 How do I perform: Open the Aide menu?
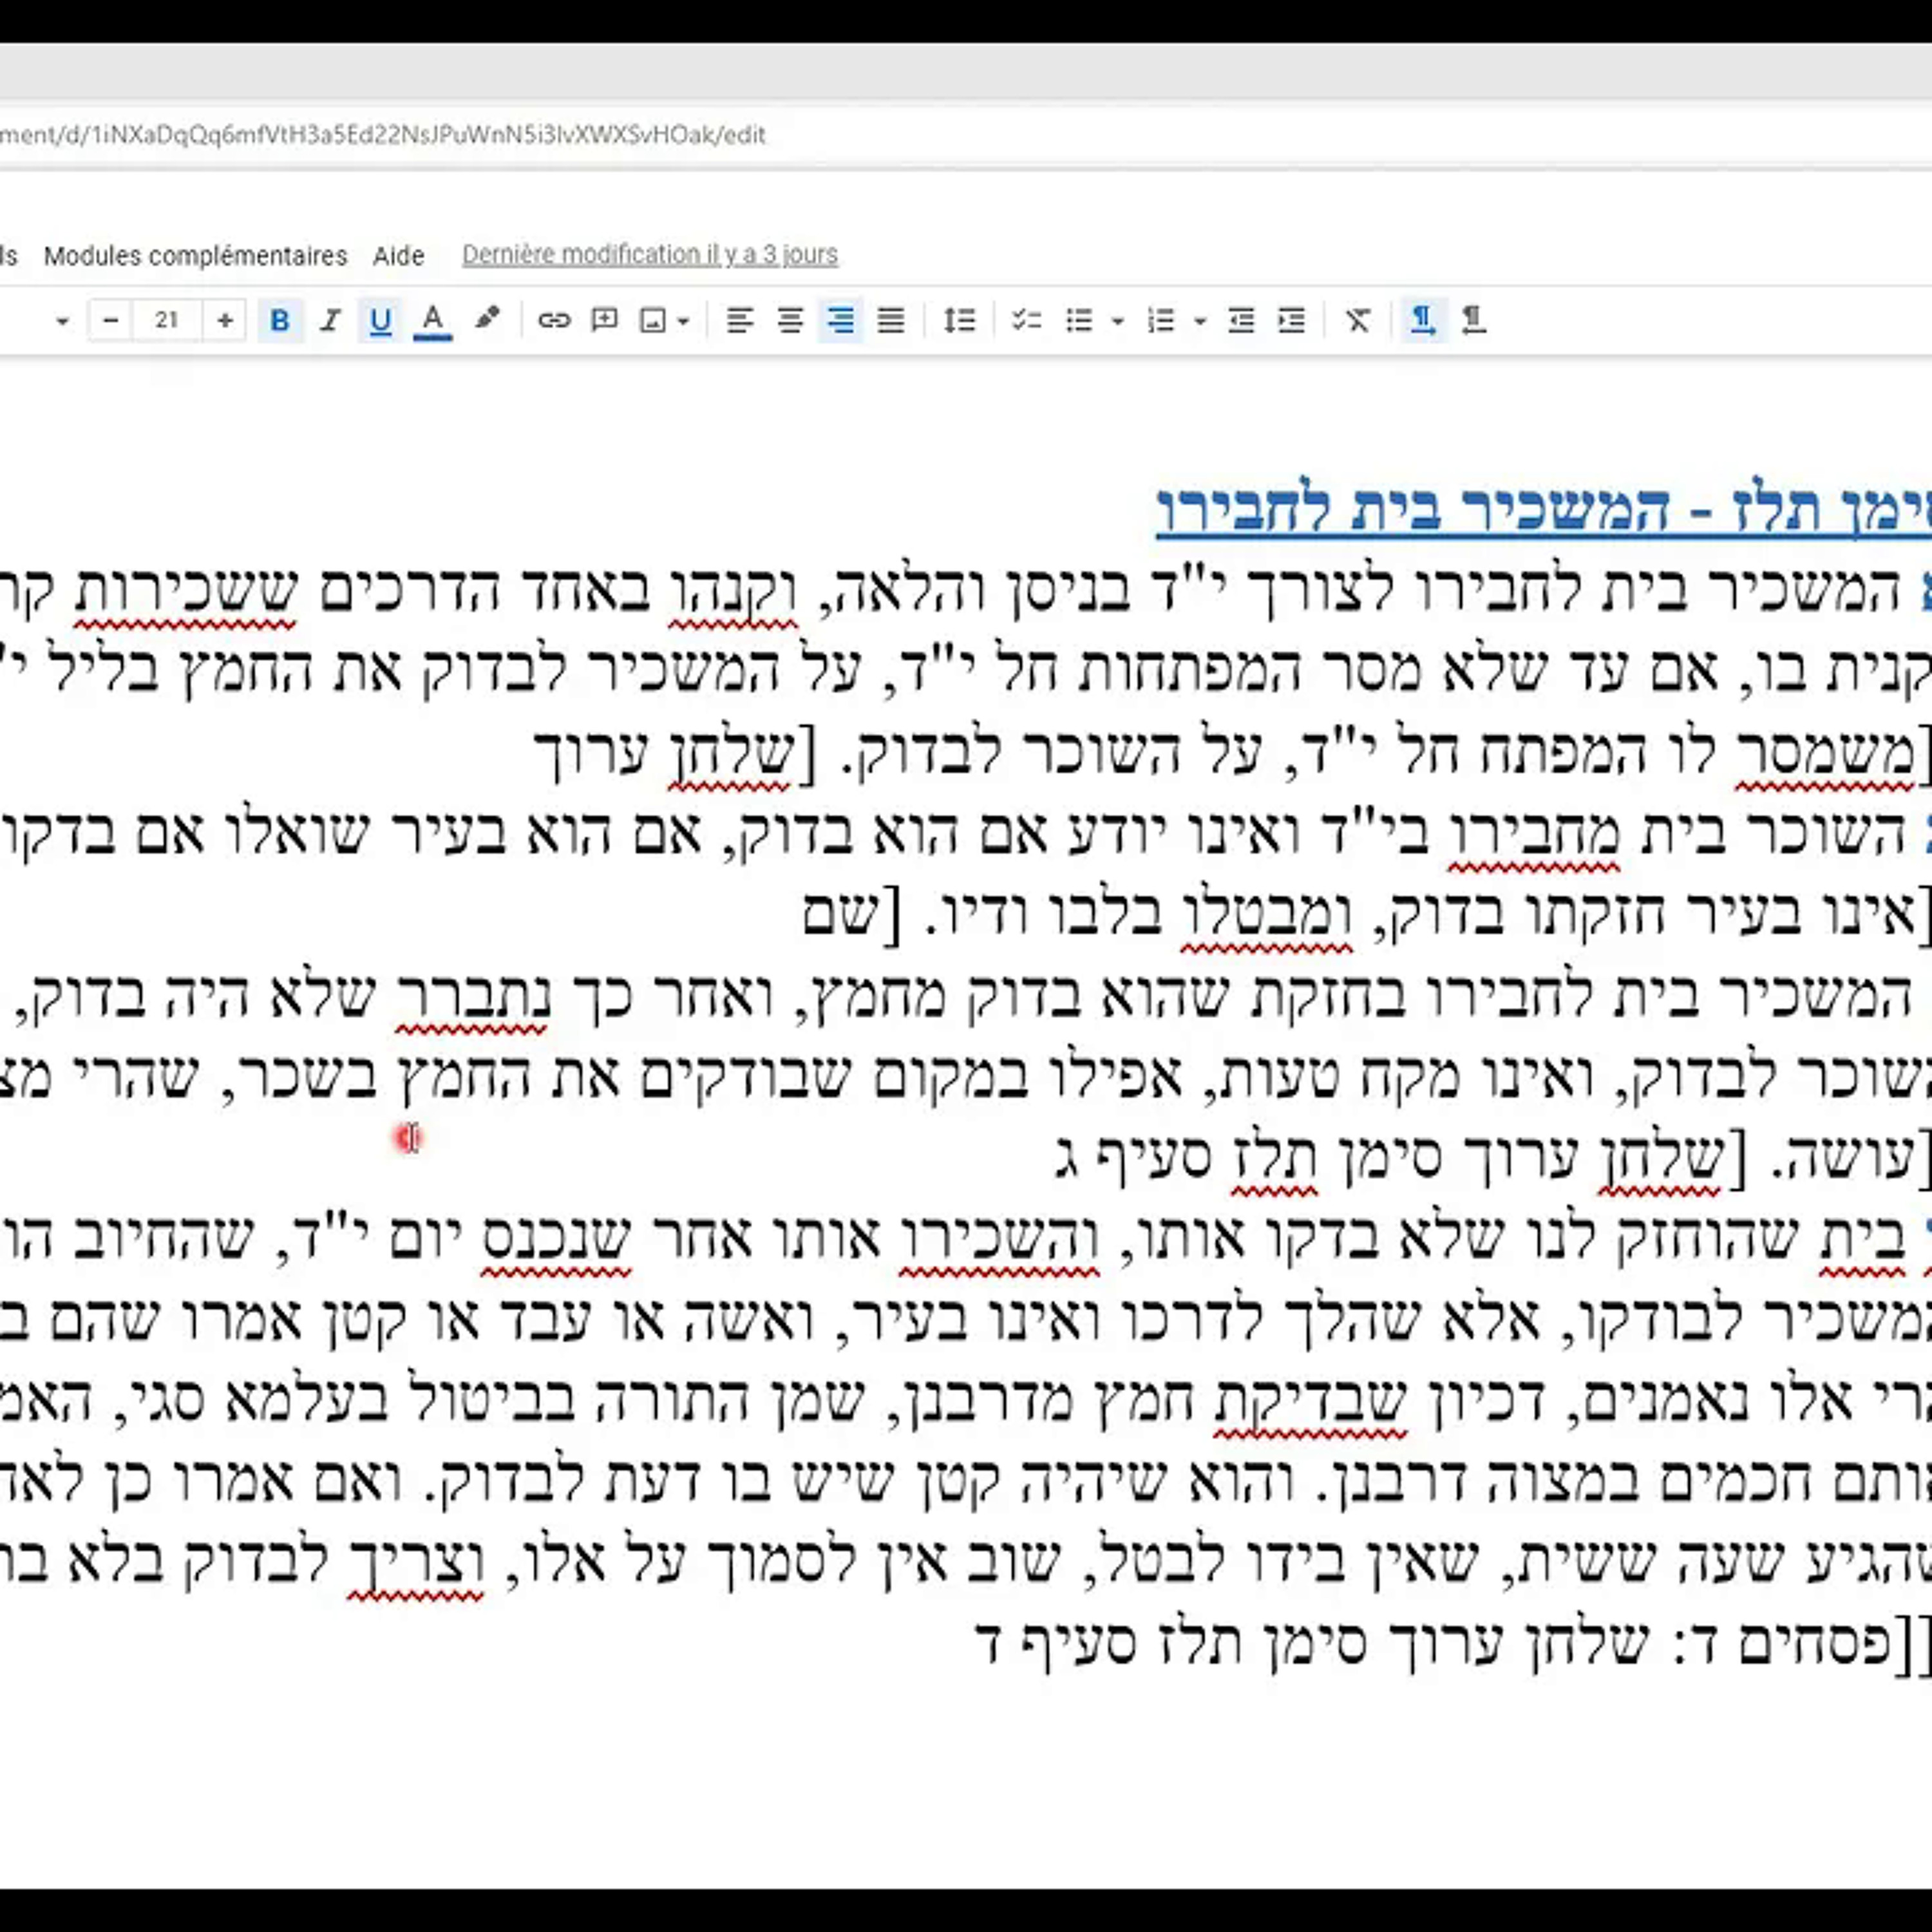pos(398,256)
